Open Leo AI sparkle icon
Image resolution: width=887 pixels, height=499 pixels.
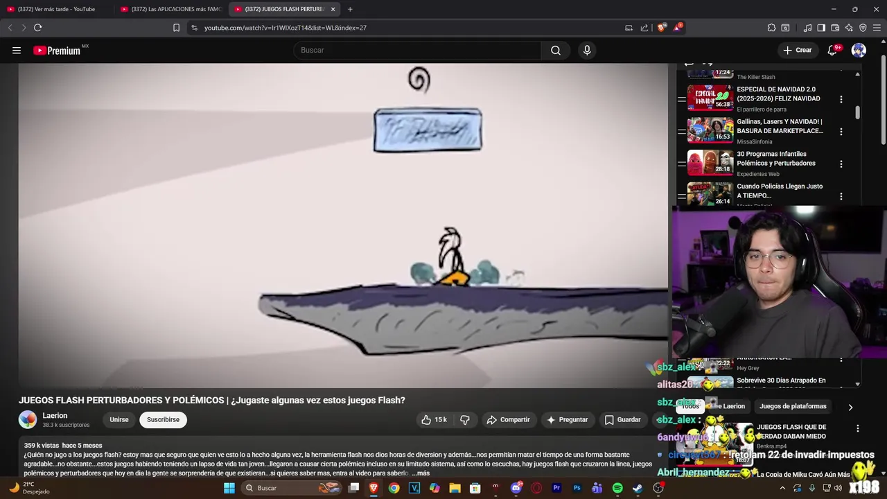[x=849, y=28]
